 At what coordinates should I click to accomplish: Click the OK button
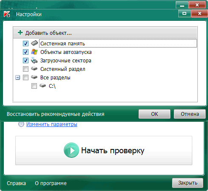pos(155,114)
